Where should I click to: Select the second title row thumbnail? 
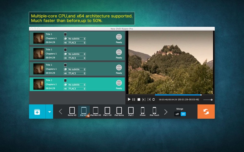(39, 54)
